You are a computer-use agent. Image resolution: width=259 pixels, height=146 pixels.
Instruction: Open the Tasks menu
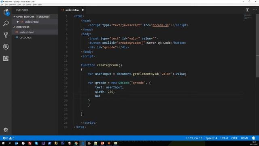coord(35,4)
